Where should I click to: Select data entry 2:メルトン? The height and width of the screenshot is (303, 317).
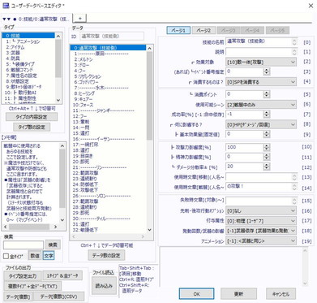click(108, 59)
